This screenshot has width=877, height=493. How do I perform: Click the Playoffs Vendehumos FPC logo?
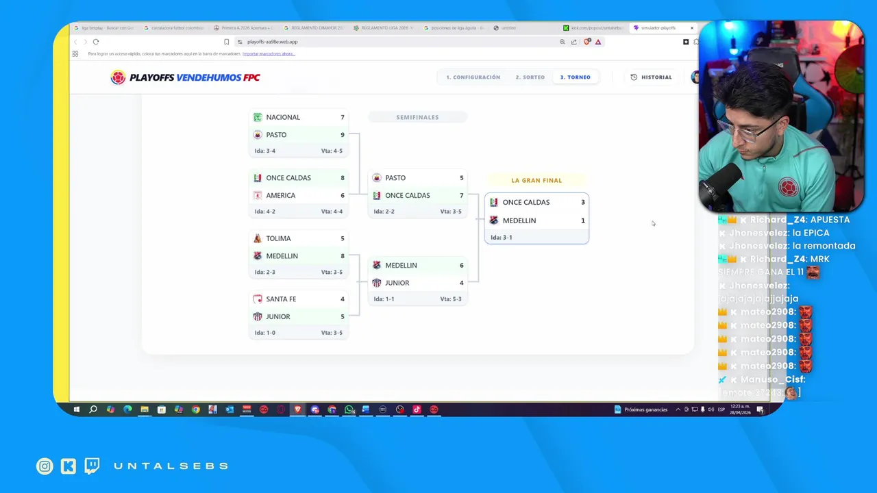coord(185,77)
